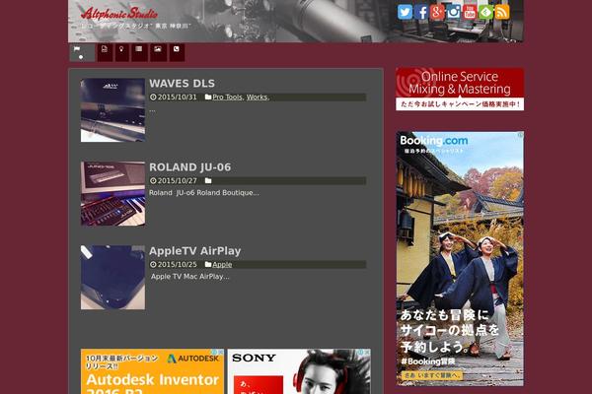Select the document icon navigation tab

click(105, 52)
